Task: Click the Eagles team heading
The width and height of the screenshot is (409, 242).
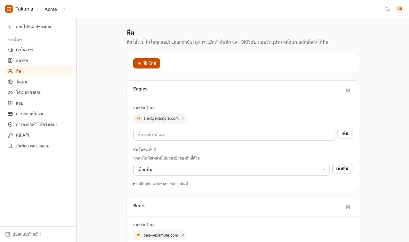Action: (140, 89)
